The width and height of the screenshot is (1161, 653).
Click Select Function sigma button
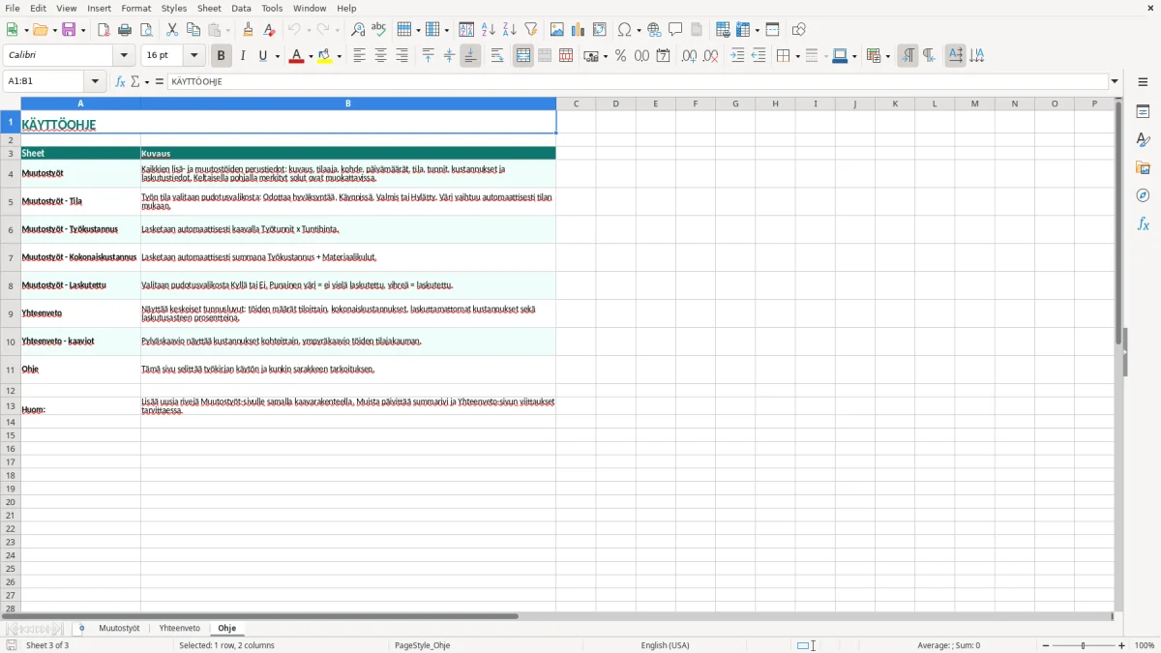(x=135, y=82)
